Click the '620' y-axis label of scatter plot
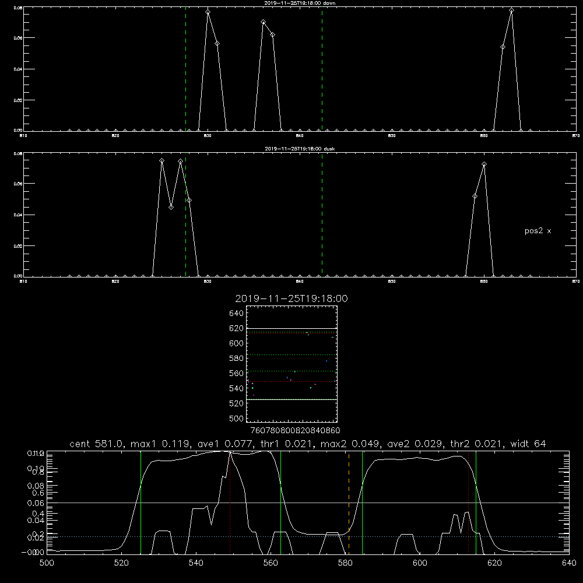583x583 pixels. tap(237, 328)
